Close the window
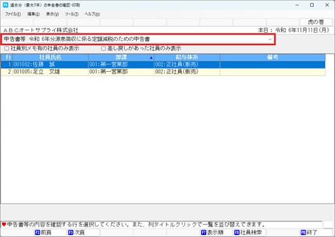335x237 pixels. [327, 5]
